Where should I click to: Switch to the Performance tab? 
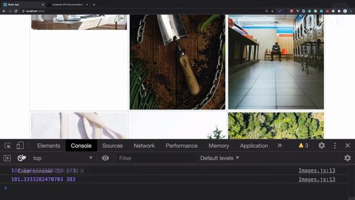(181, 146)
